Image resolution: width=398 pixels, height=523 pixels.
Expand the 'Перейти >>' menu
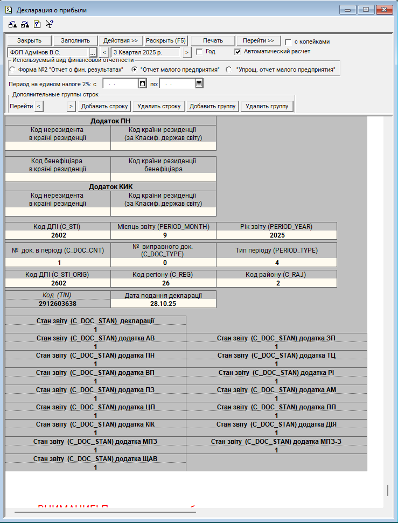(x=258, y=41)
